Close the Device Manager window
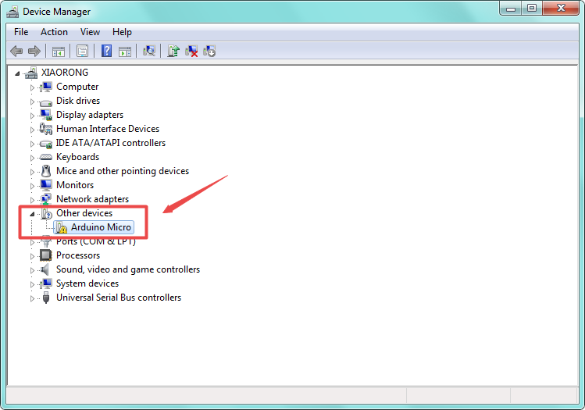Viewport: 585px width, 410px height. [561, 9]
